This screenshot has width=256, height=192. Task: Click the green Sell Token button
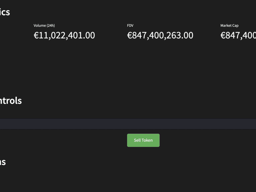[143, 140]
